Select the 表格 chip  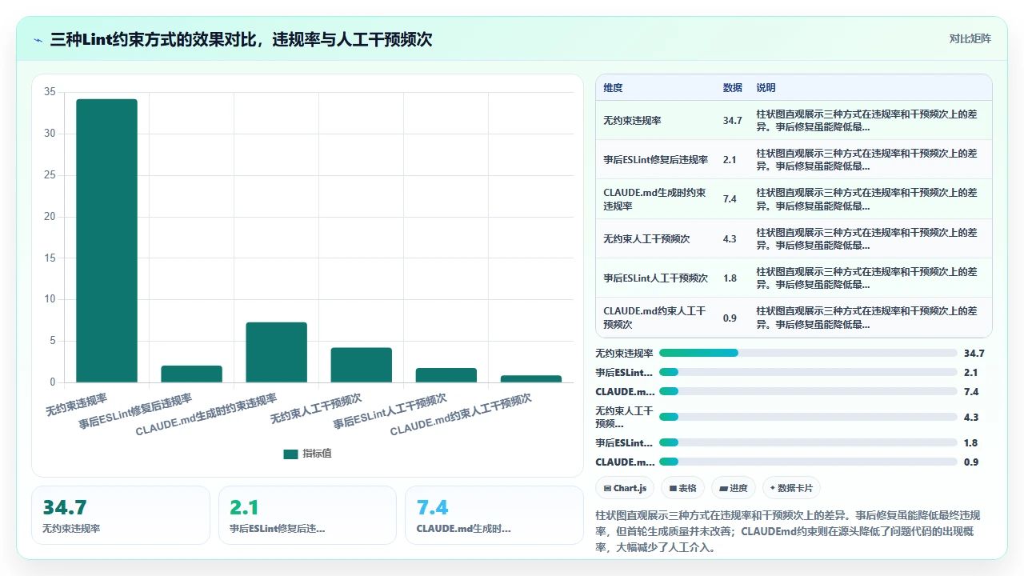click(682, 488)
